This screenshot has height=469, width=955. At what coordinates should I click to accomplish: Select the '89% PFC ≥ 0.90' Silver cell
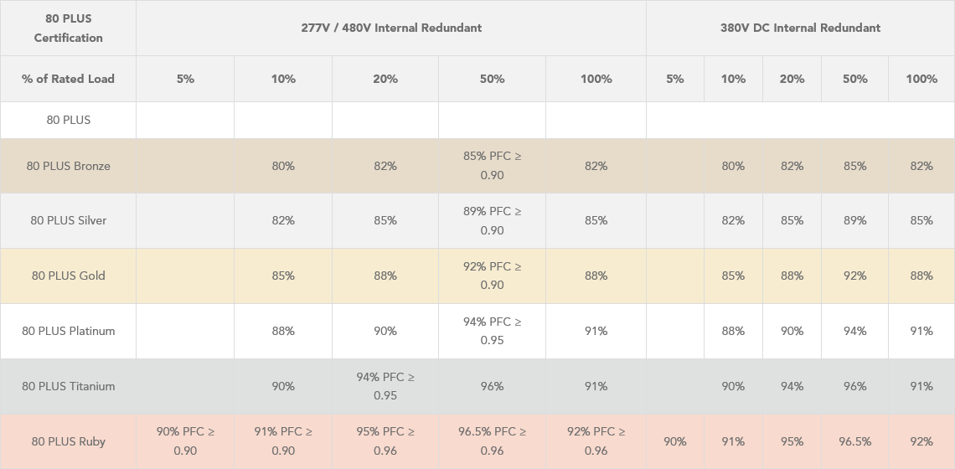click(492, 220)
